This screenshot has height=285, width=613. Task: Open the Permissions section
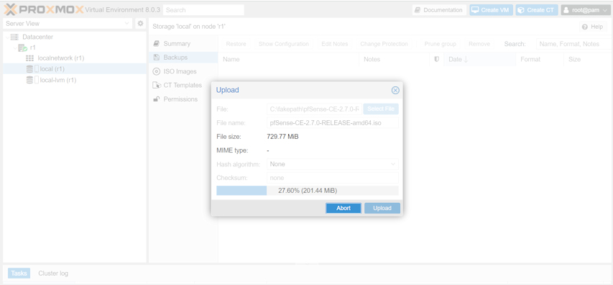click(183, 99)
